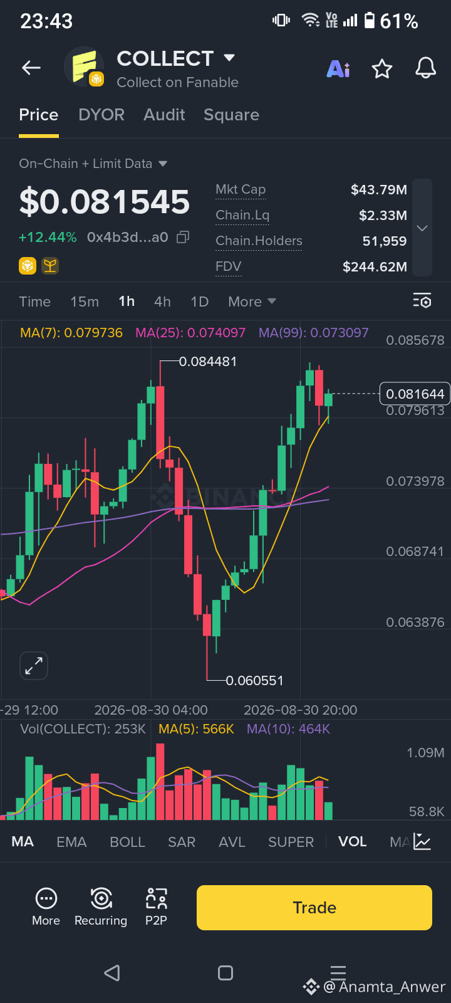Open On-Chain + Limit Data dropdown
Image resolution: width=451 pixels, height=1003 pixels.
coord(93,164)
